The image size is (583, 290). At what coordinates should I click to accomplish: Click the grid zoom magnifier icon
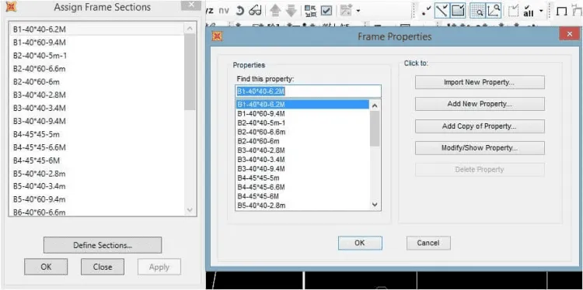tap(477, 11)
